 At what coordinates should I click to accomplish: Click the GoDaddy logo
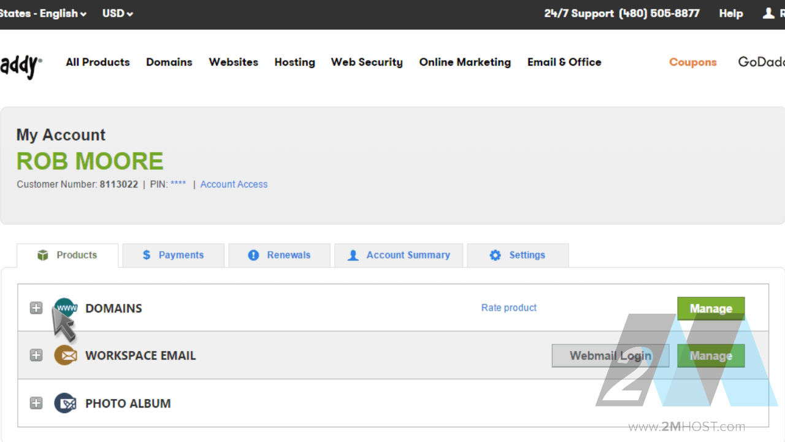click(x=21, y=65)
